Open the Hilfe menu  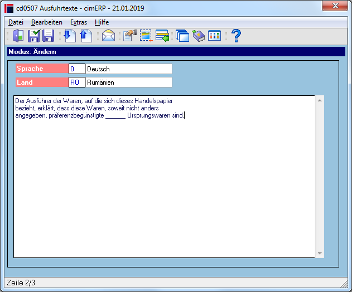pyautogui.click(x=102, y=22)
